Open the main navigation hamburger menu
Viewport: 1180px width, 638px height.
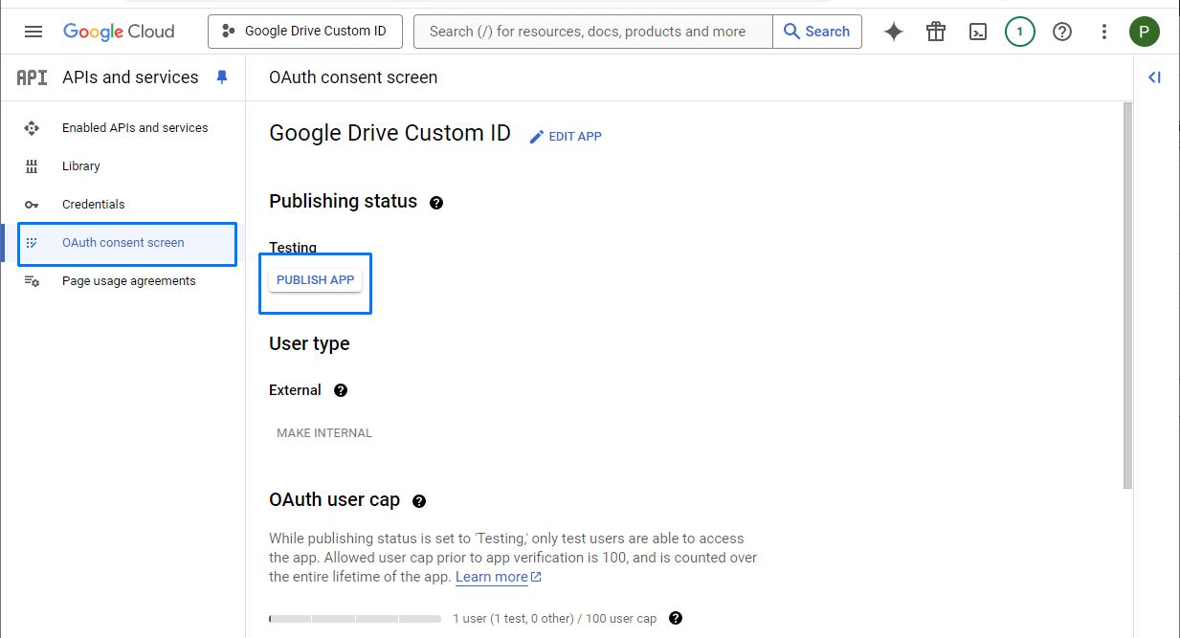(x=33, y=31)
